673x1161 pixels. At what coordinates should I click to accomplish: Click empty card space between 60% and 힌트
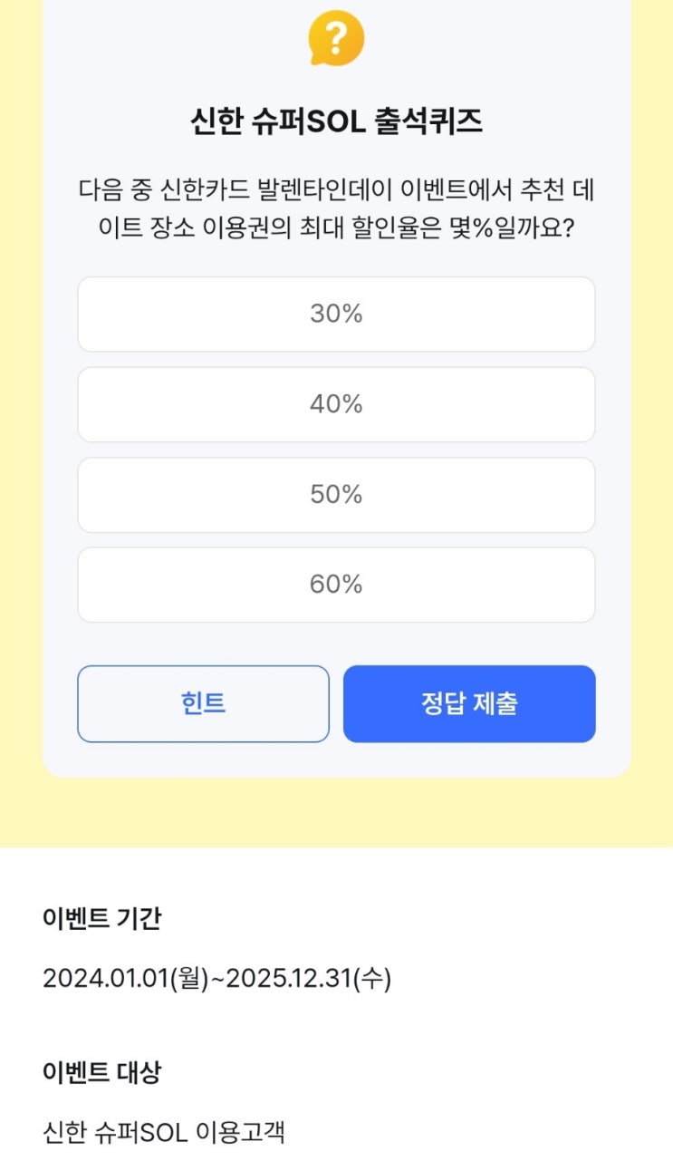[x=336, y=644]
